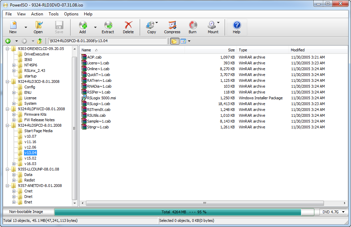
Task: Collapse the 9303-DREXECLCD-09.20.05 tree node
Action: [x=8, y=49]
